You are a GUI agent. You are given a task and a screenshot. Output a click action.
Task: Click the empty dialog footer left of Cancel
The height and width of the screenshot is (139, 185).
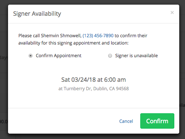pos(62,121)
